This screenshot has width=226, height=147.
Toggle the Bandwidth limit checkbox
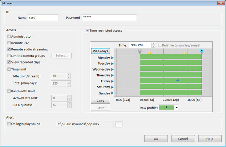click(x=9, y=91)
